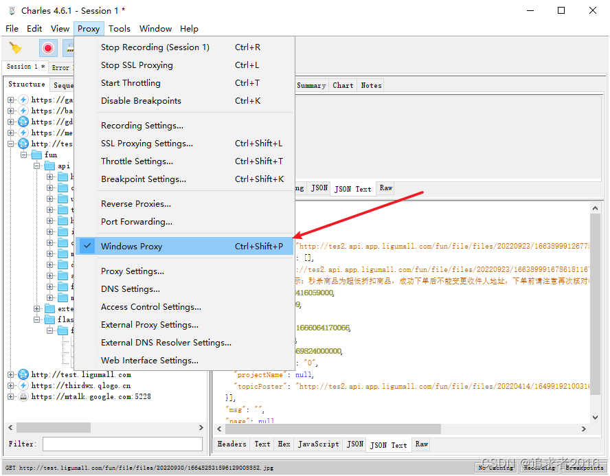Click the response horizontal scrollbar right arrow

(583, 429)
